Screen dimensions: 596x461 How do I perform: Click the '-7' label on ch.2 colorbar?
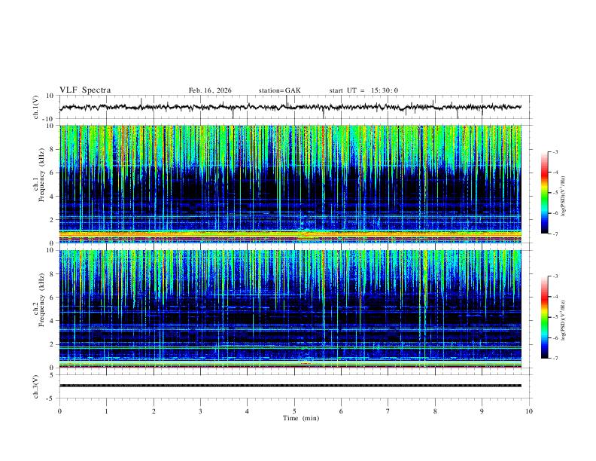pyautogui.click(x=555, y=359)
